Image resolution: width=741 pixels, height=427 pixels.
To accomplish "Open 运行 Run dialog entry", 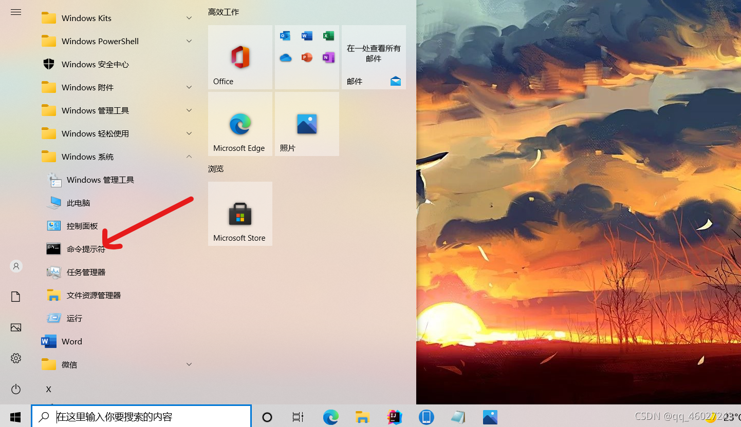I will pos(118,318).
